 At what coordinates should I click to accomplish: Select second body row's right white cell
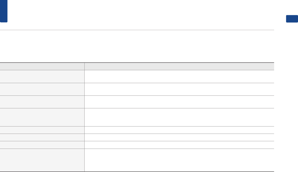click(179, 89)
